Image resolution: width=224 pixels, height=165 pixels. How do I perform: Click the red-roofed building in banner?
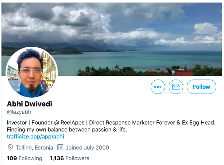(x=183, y=71)
